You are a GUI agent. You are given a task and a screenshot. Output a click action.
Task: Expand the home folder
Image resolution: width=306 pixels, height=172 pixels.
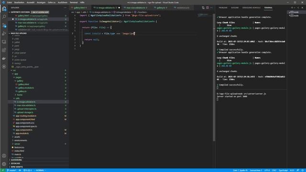click(x=20, y=95)
